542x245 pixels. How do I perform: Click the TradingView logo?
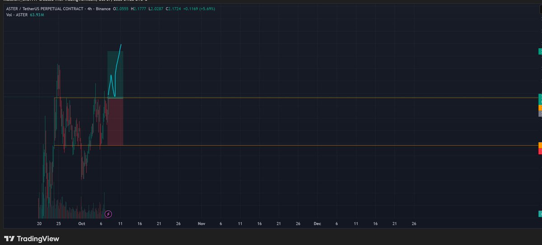32,239
